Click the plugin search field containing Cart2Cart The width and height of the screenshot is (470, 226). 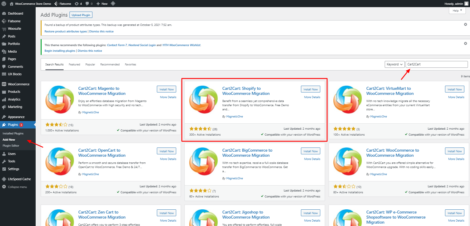click(x=437, y=64)
